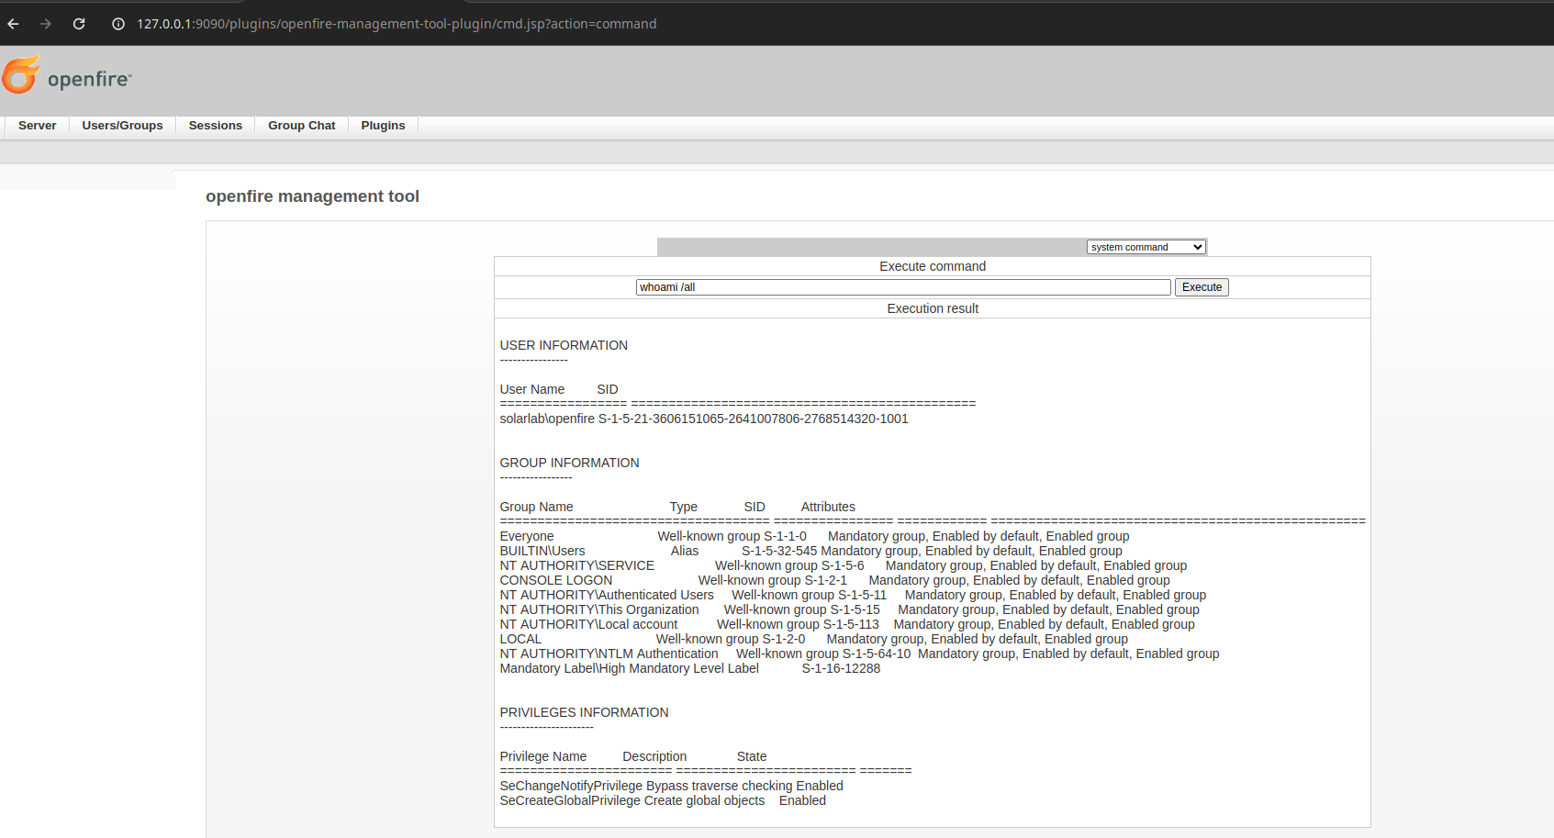This screenshot has height=838, width=1554.
Task: Click the 'BUILTIN\Users' group row
Action: click(811, 551)
